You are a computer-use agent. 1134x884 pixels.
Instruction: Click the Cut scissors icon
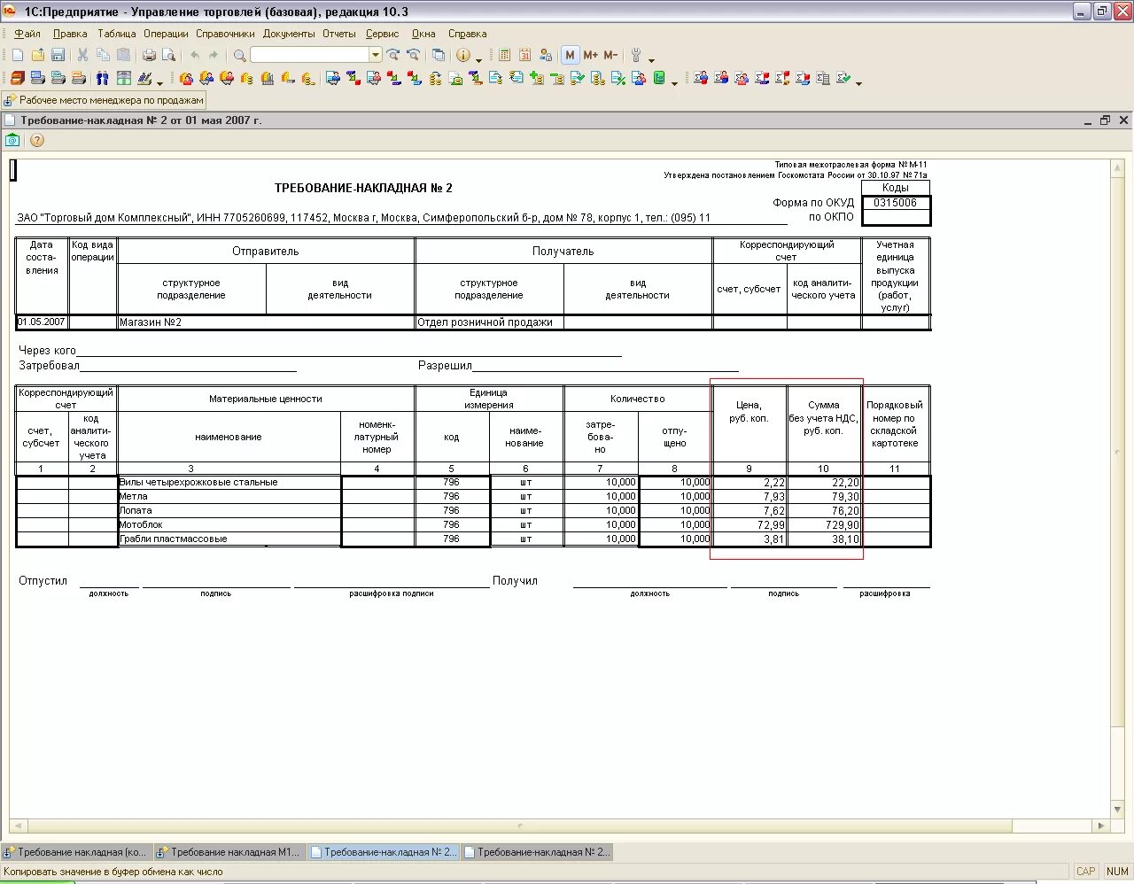pos(82,55)
